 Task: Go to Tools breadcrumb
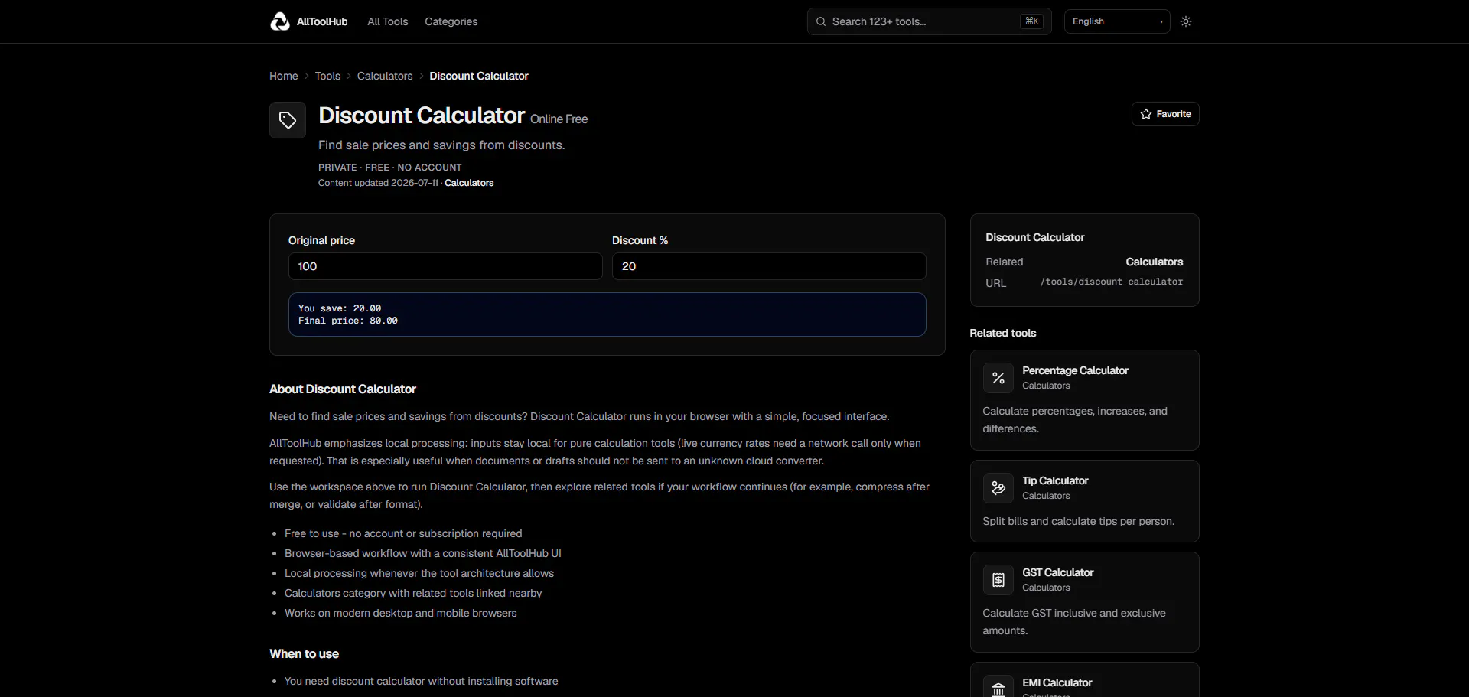click(327, 76)
